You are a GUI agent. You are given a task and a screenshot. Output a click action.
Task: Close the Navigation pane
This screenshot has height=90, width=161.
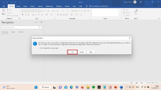pyautogui.click(x=41, y=22)
